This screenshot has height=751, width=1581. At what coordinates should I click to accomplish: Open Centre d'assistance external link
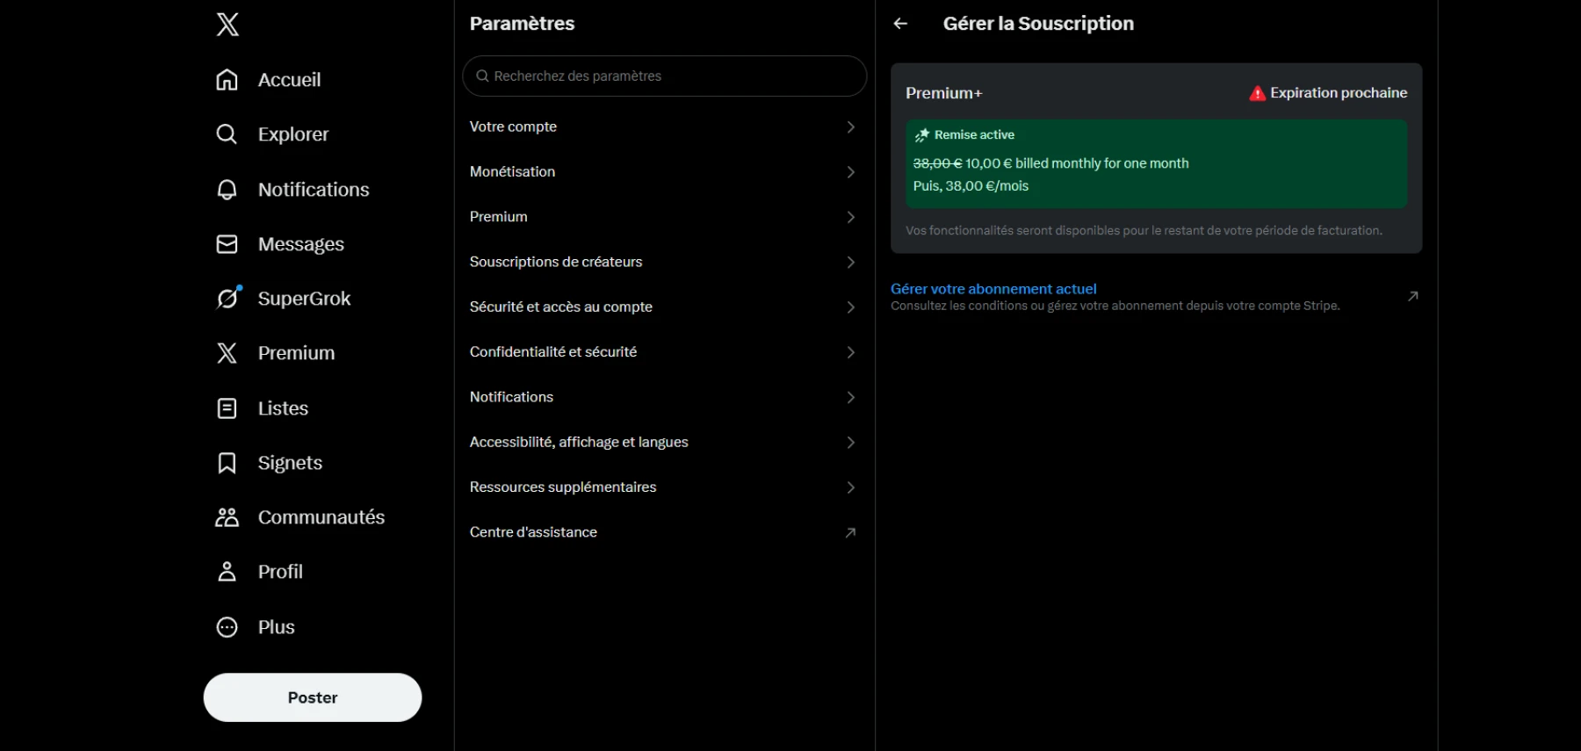[x=850, y=532]
